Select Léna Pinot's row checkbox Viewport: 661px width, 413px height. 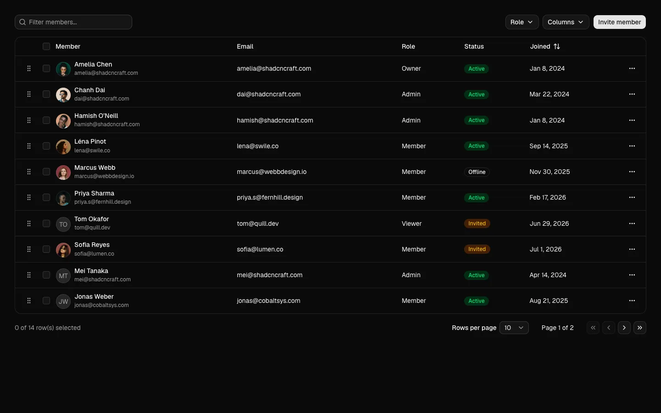coord(46,146)
